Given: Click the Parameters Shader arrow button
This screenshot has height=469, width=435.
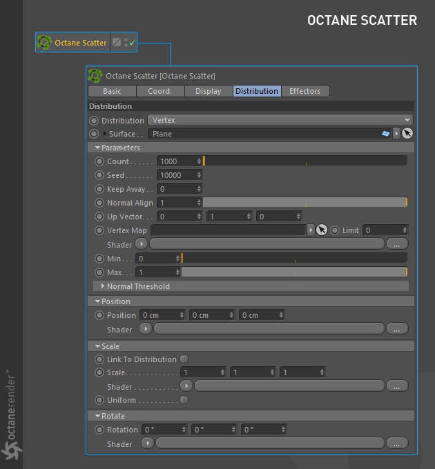Looking at the screenshot, I should [142, 243].
